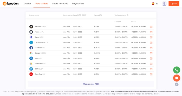Select the Para traders tab
The image size is (182, 96).
tap(42, 4)
